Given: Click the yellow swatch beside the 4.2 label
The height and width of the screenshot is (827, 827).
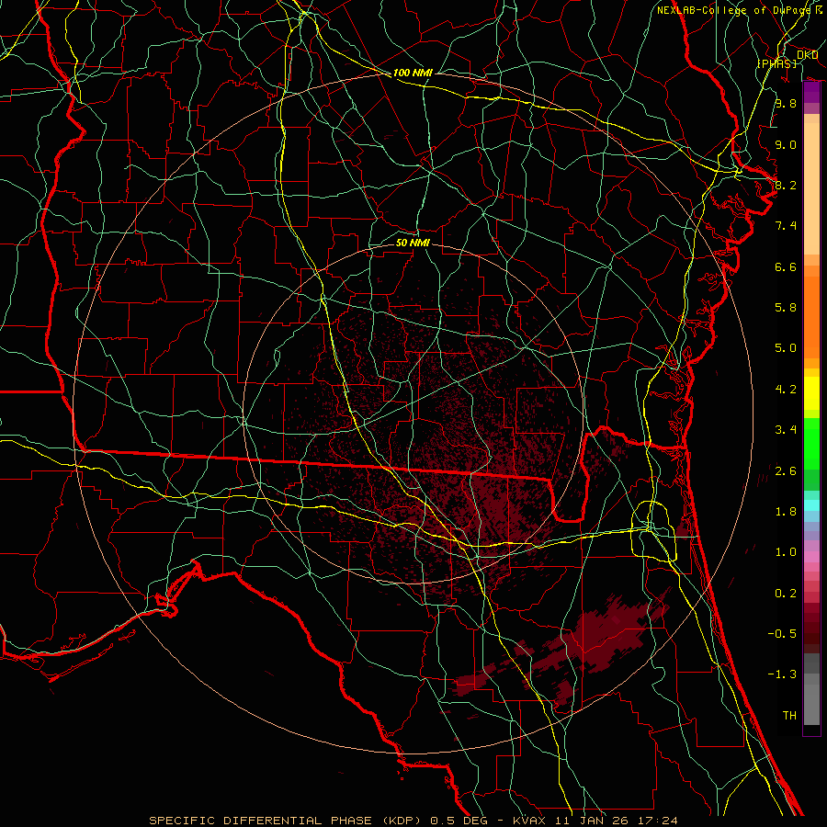Looking at the screenshot, I should [811, 393].
